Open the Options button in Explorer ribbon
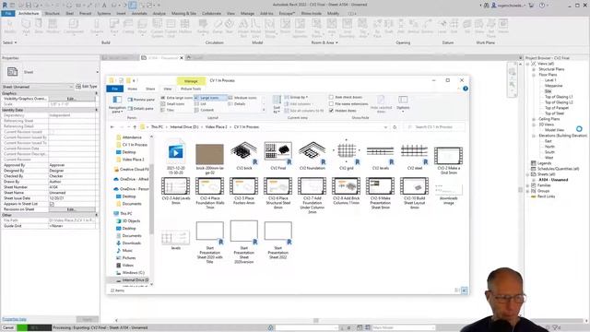The width and height of the screenshot is (590, 332). 403,102
